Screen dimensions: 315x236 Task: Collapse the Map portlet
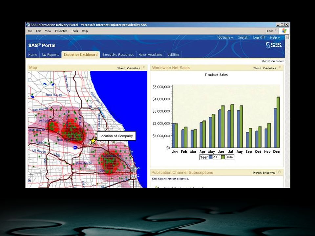144,68
